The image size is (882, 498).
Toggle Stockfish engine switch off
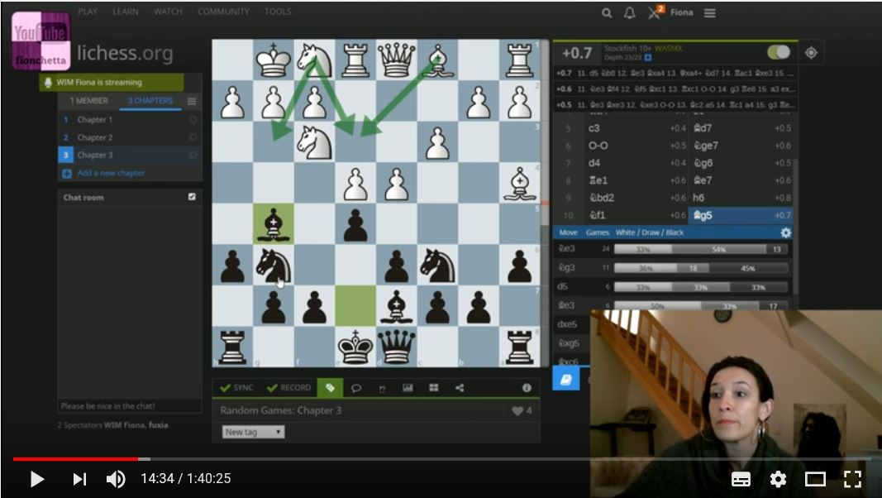(779, 52)
